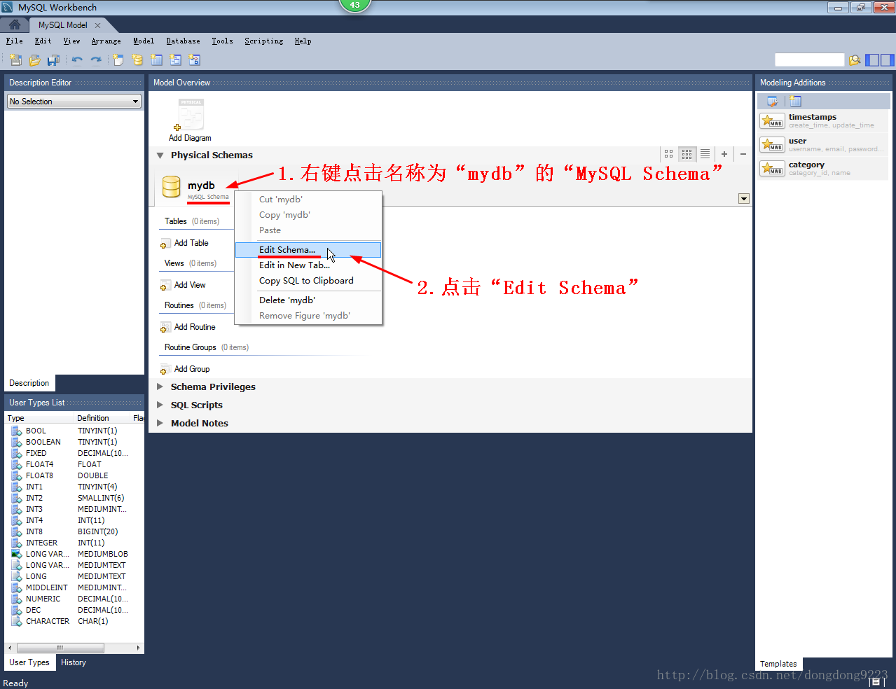Switch schema view to small icons grid
This screenshot has width=896, height=689.
(687, 154)
